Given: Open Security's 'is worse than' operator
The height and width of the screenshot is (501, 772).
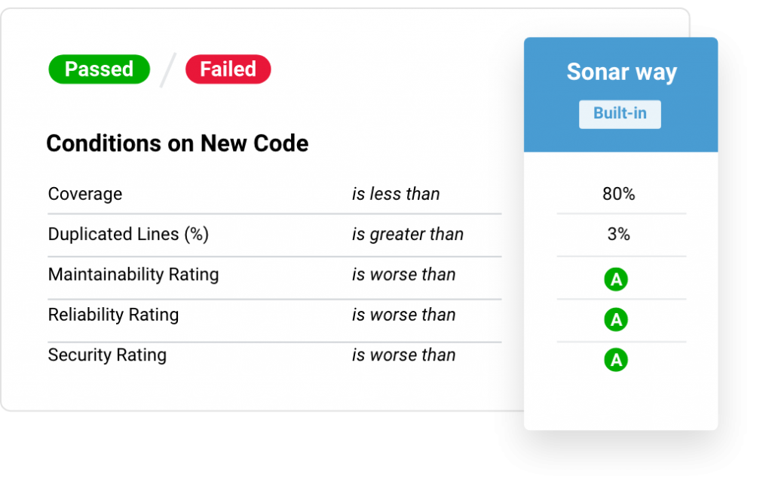Looking at the screenshot, I should pos(404,355).
